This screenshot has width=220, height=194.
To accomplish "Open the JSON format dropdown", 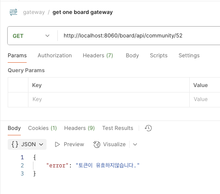I will (x=27, y=144).
